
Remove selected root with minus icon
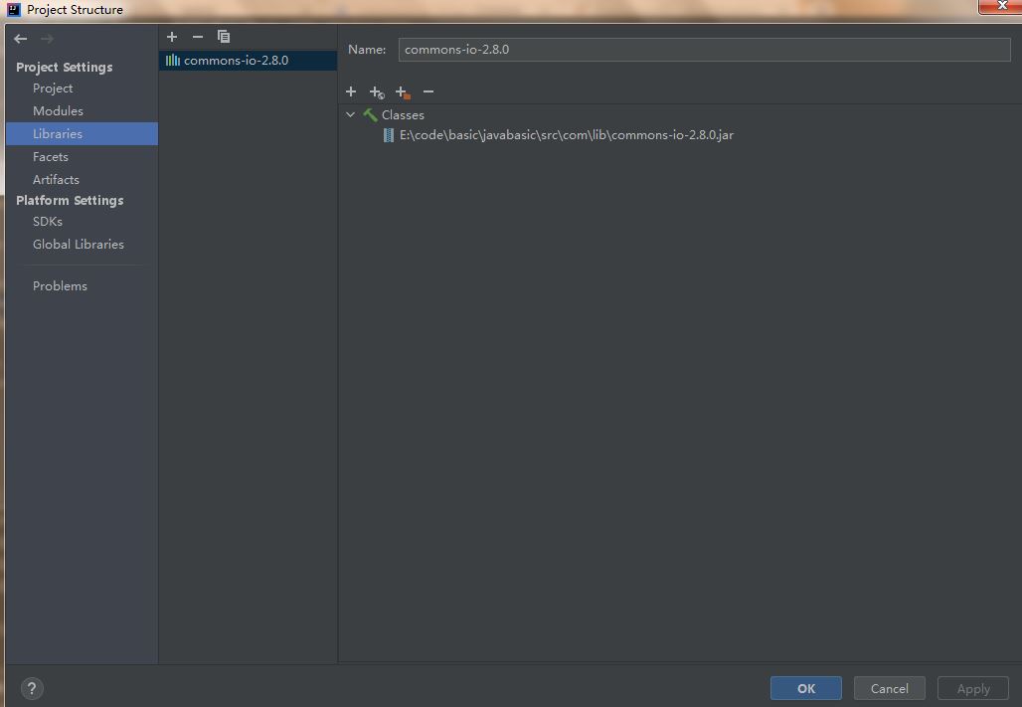coord(428,91)
